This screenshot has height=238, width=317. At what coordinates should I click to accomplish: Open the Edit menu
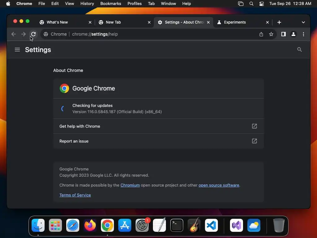tap(55, 4)
